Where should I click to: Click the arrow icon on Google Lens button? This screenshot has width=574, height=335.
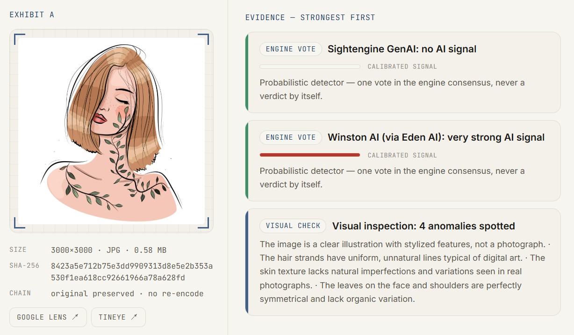coord(75,317)
